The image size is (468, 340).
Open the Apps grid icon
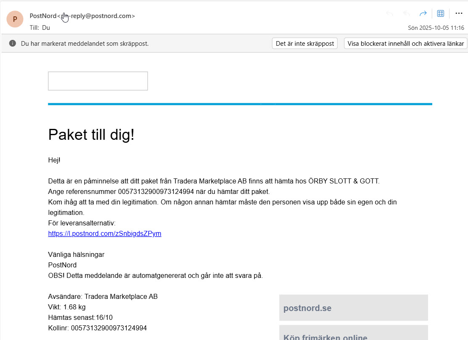441,13
